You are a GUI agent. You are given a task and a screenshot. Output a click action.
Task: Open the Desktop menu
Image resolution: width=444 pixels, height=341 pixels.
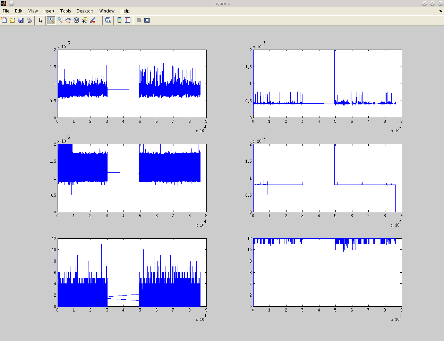tap(85, 11)
